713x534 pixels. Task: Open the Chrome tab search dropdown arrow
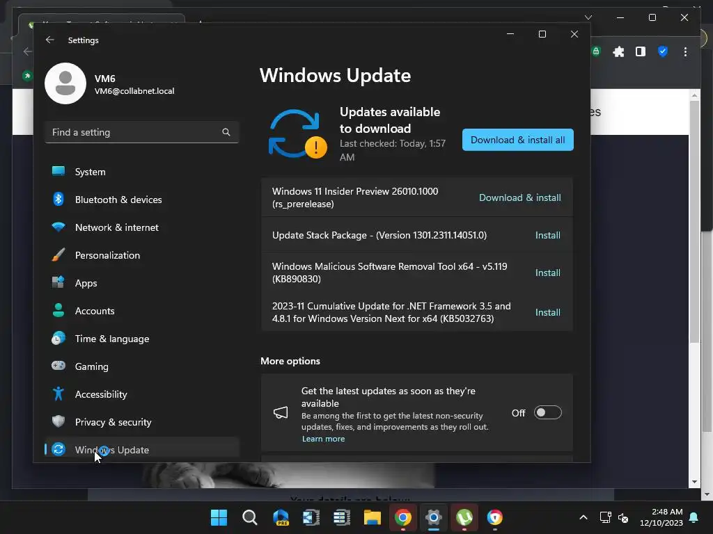[x=588, y=17]
